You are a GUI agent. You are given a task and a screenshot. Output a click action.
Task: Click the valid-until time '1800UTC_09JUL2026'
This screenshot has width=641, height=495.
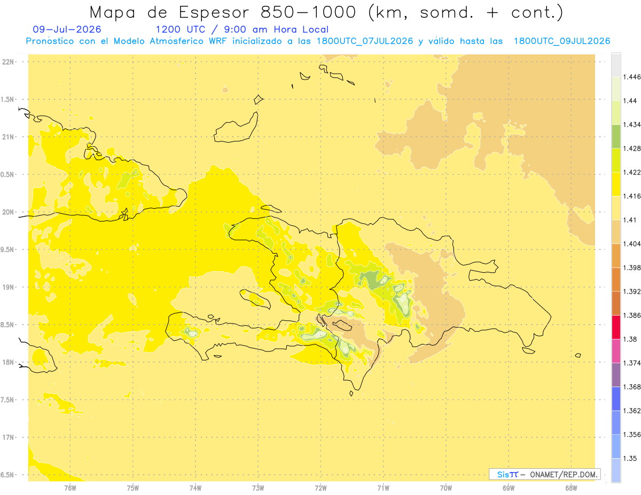pyautogui.click(x=562, y=41)
